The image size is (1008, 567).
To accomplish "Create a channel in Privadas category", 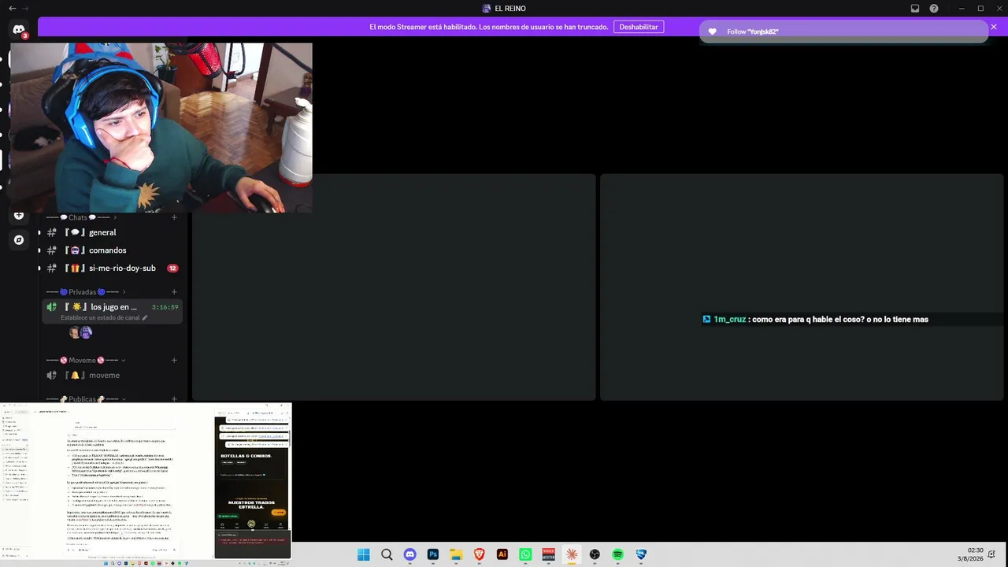I will tap(174, 292).
